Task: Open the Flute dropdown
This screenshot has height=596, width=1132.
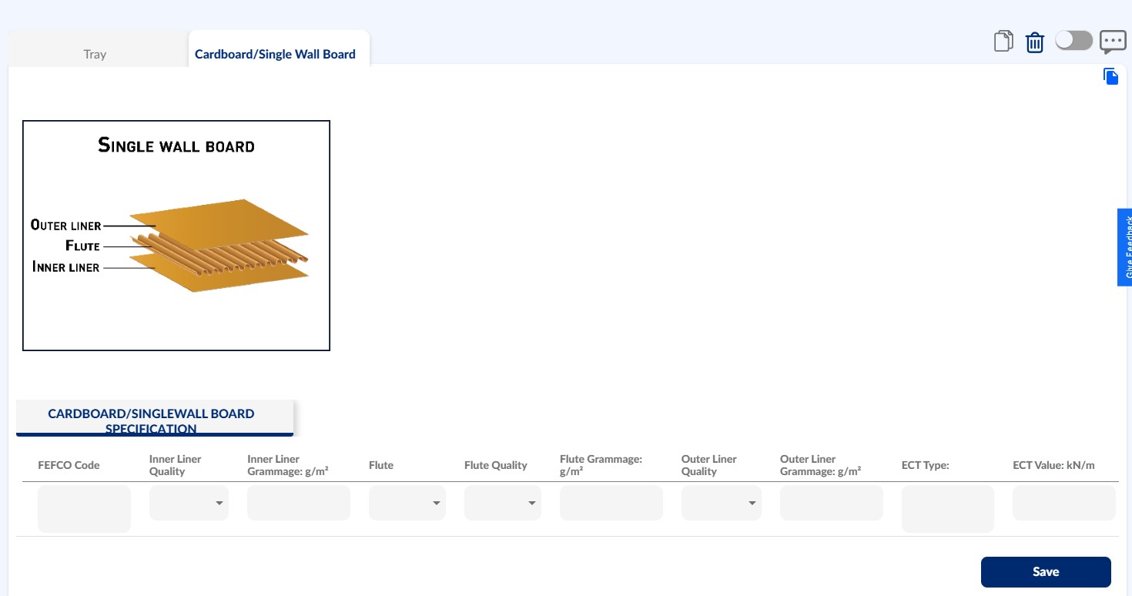Action: click(407, 503)
